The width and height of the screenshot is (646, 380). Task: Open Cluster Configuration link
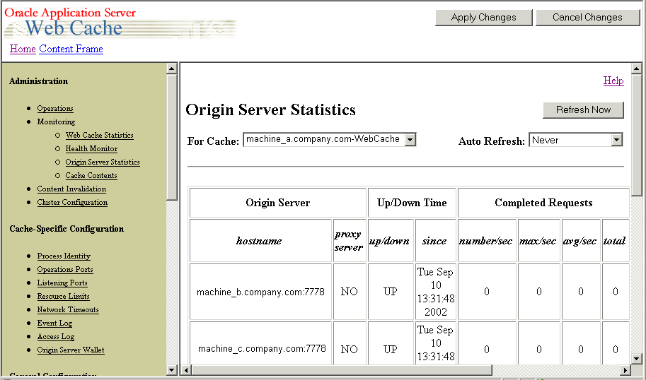click(x=72, y=202)
